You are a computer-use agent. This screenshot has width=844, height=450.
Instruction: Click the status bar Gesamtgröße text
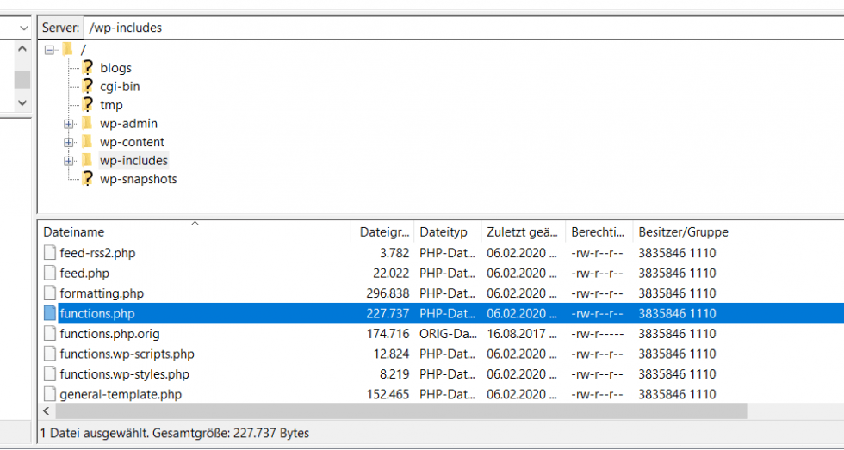coord(229,433)
